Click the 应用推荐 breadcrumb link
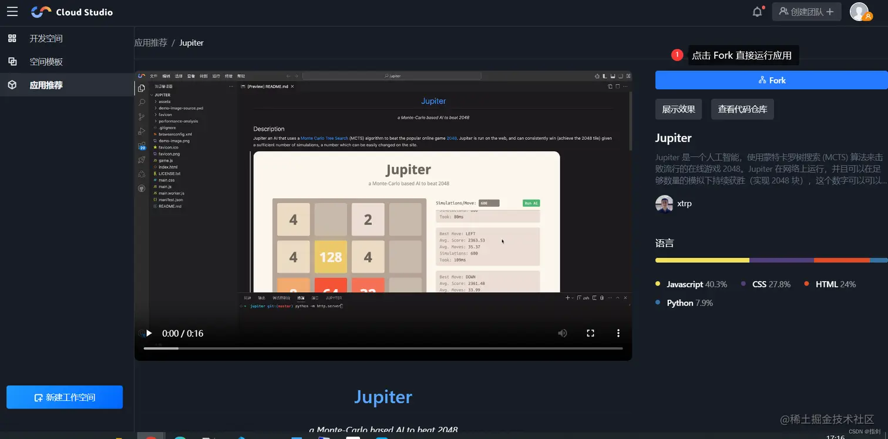 click(x=151, y=43)
